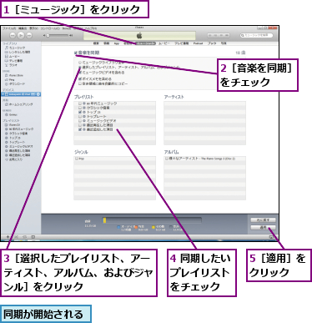This screenshot has width=312, height=323.
Task: Toggle the 音楽を同期 checkbox
Action: 76,53
